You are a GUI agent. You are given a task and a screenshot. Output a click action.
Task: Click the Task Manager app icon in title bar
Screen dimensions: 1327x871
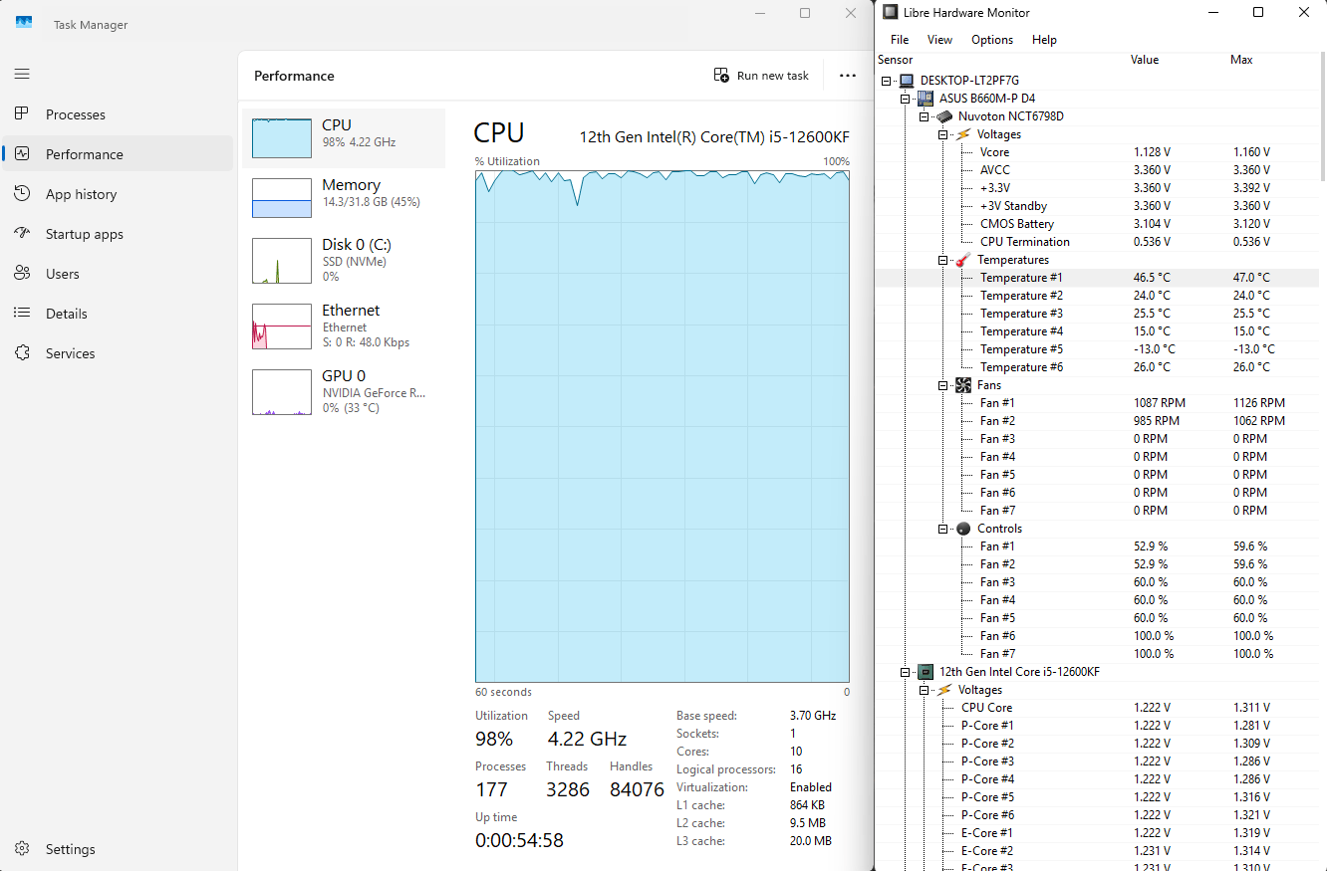24,24
